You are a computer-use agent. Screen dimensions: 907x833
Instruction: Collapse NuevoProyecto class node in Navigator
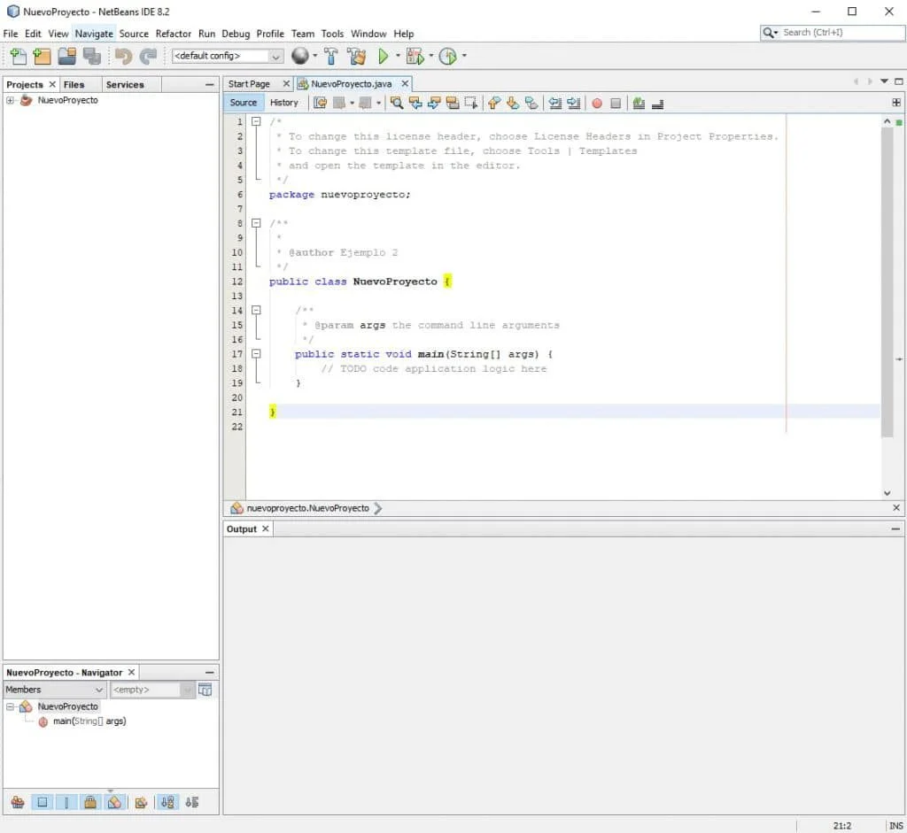tap(10, 706)
